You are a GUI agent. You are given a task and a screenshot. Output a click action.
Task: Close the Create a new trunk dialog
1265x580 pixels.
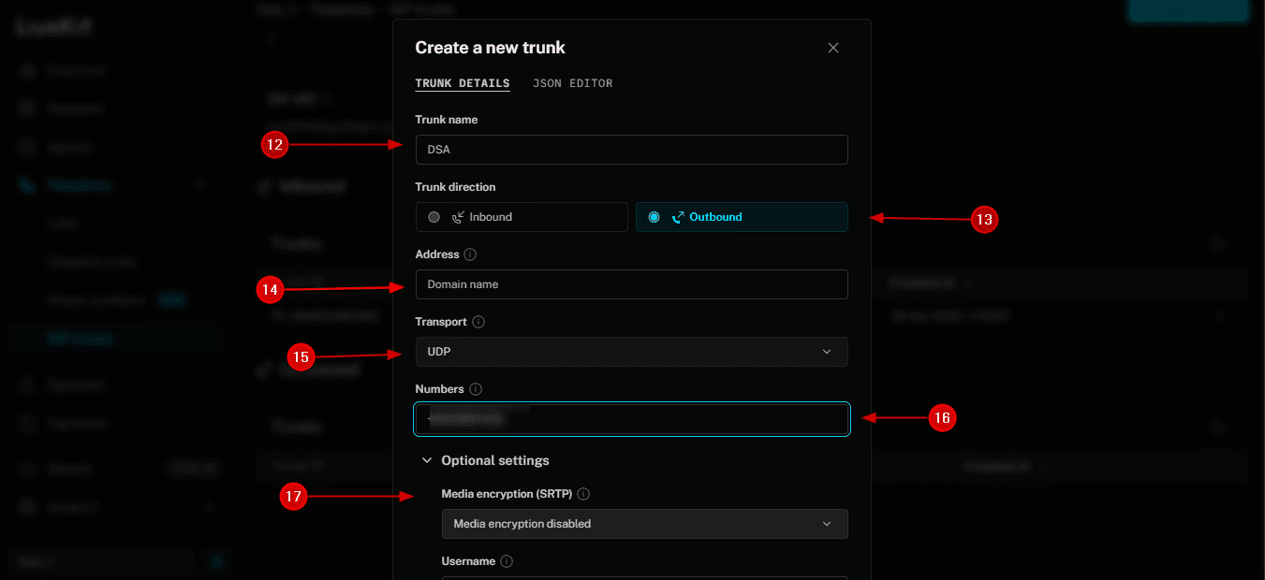(833, 48)
